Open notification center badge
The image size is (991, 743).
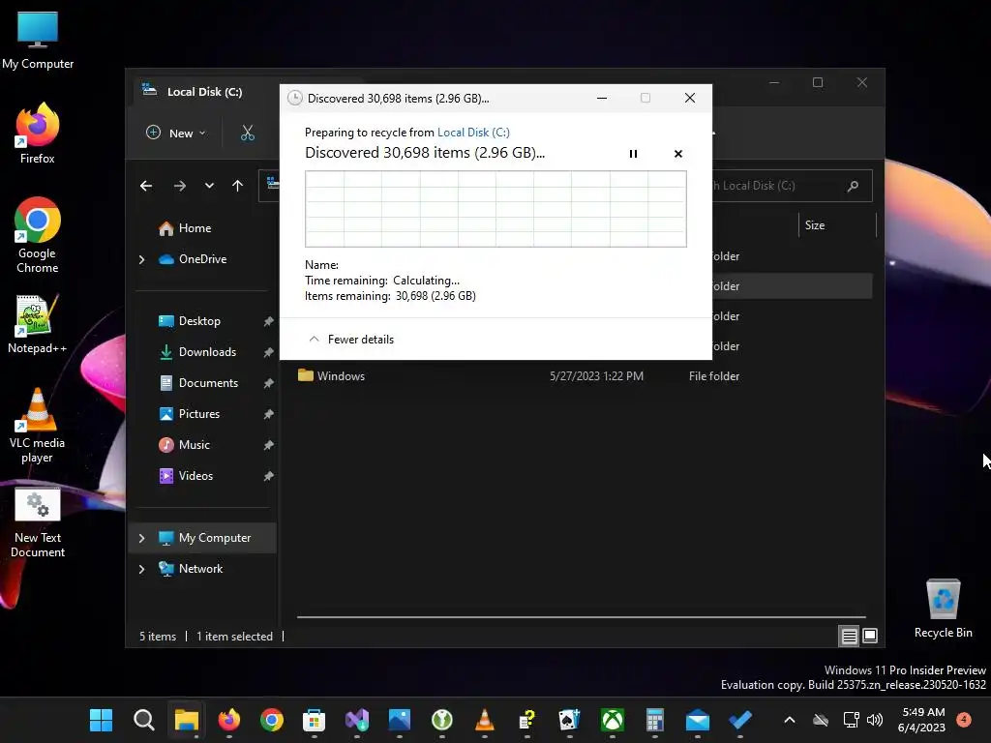[x=964, y=720]
